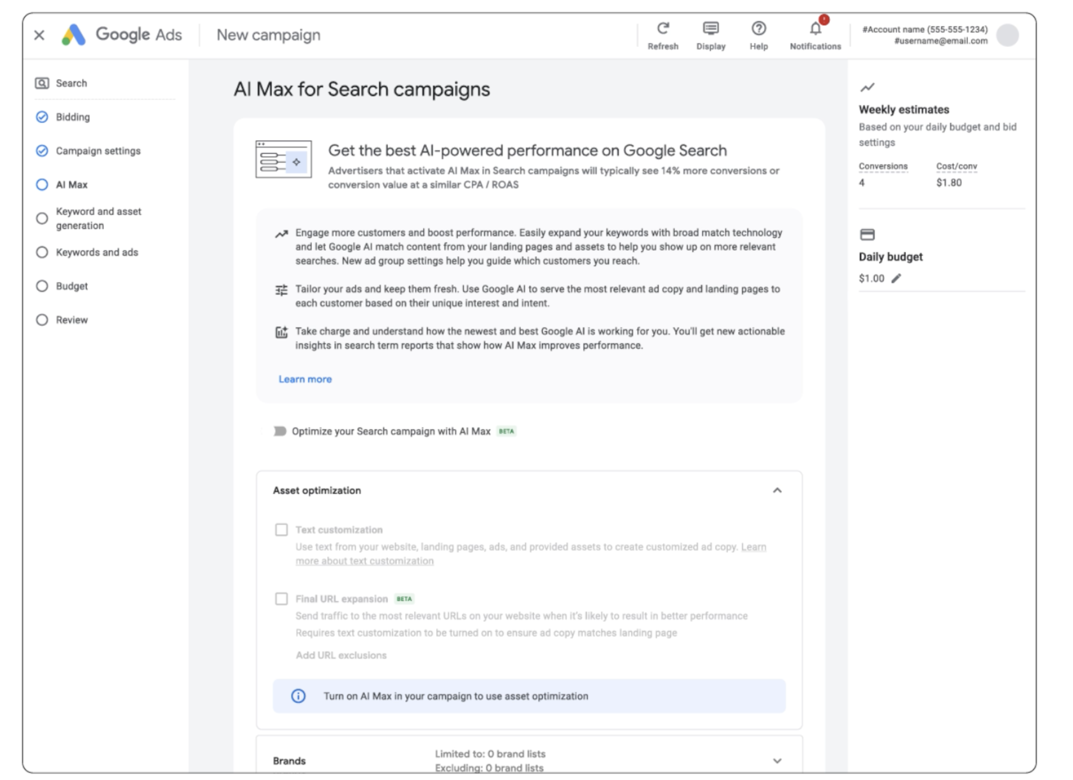Viewport: 1073px width, 780px height.
Task: Open the Notifications bell
Action: (x=815, y=28)
